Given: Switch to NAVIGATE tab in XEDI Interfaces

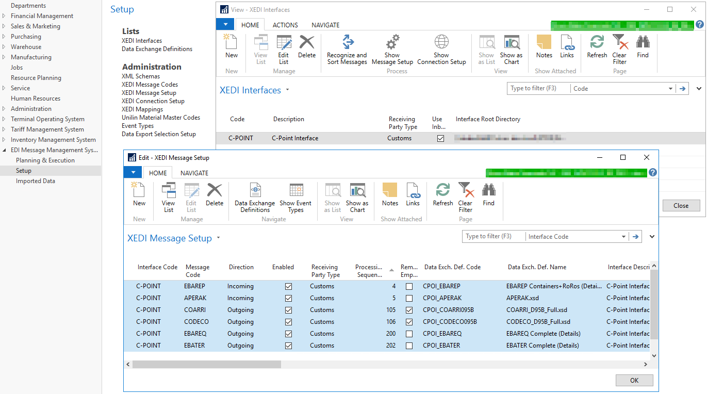Looking at the screenshot, I should [x=325, y=25].
